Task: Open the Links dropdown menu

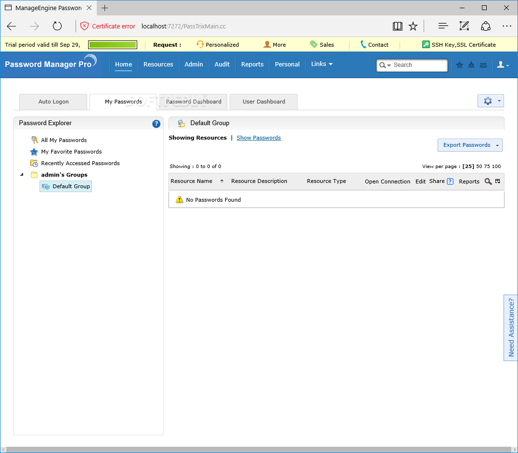Action: point(322,64)
